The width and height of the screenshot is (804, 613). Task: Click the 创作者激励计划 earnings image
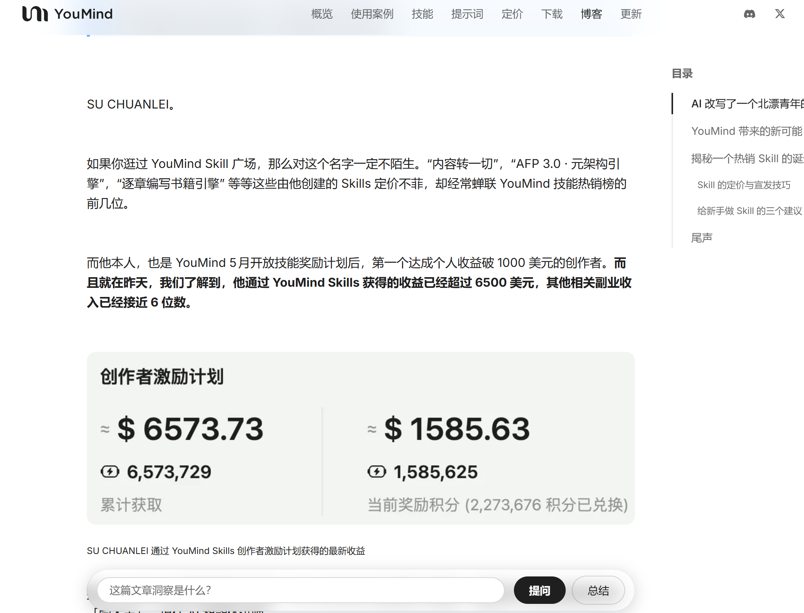coord(361,438)
